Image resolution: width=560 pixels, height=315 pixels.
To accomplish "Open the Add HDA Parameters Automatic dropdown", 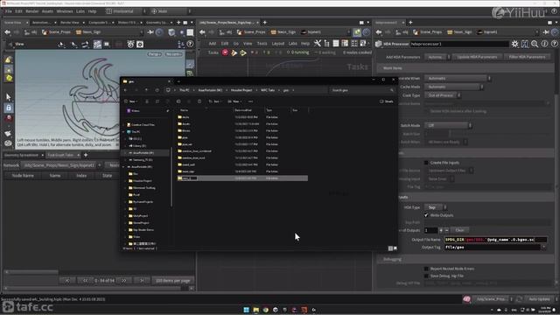I will pyautogui.click(x=437, y=57).
